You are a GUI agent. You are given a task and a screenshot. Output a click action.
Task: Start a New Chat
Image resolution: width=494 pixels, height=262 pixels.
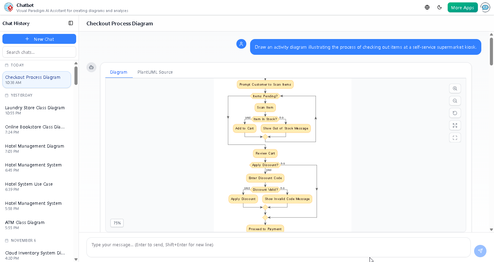[x=39, y=39]
